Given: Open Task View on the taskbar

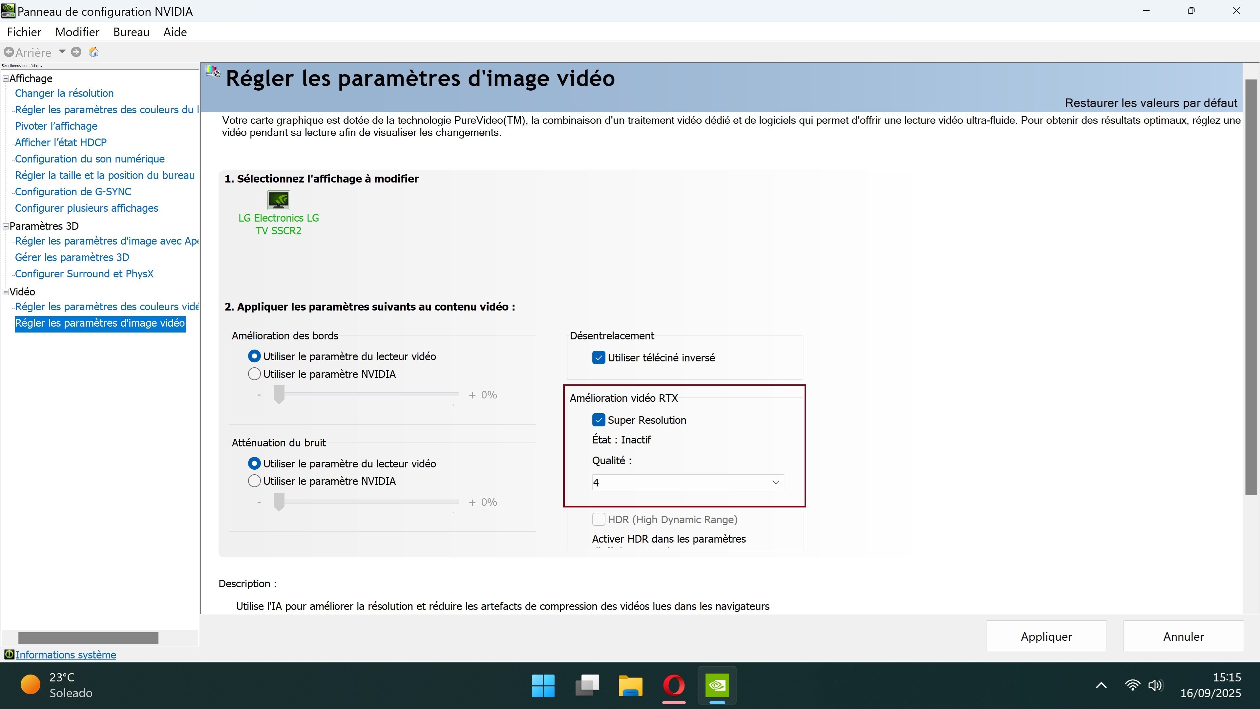Looking at the screenshot, I should pos(587,685).
